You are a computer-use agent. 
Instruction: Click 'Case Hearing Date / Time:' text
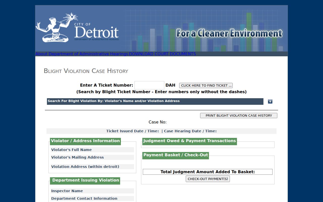point(190,131)
